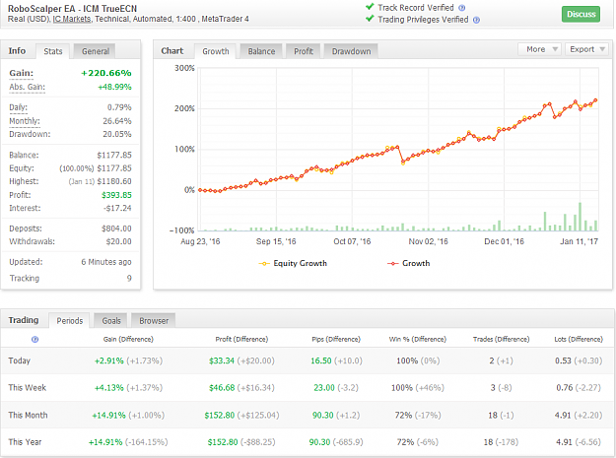Screen dimensions: 616x458
Task: Click the Track Record Verified help icon
Action: [462, 8]
